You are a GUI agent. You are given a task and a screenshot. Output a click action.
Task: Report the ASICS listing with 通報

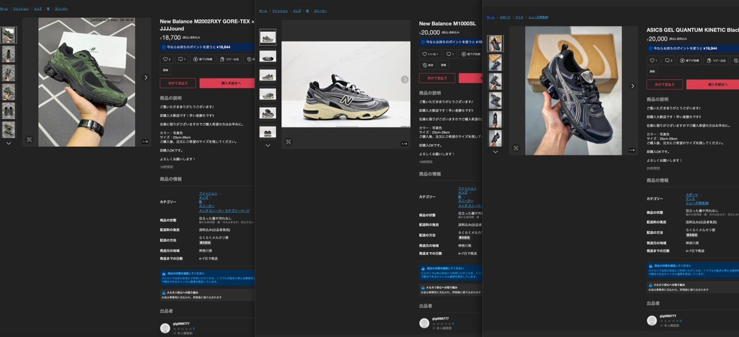652,71
